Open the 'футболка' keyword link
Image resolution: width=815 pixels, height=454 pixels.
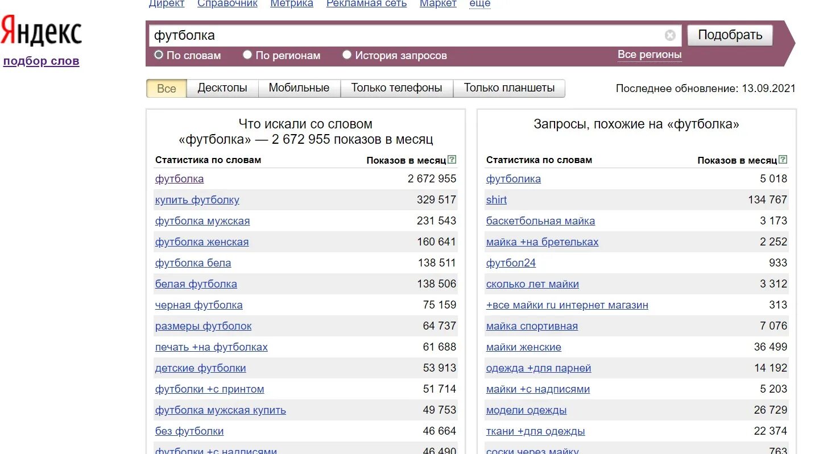(179, 179)
